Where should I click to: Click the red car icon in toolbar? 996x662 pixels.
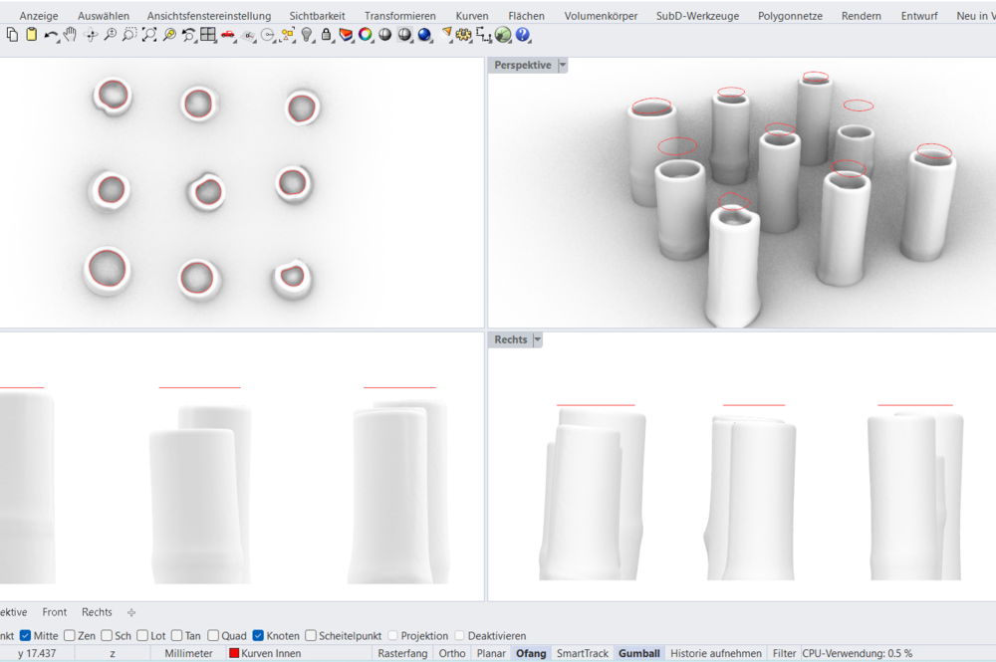tap(228, 35)
